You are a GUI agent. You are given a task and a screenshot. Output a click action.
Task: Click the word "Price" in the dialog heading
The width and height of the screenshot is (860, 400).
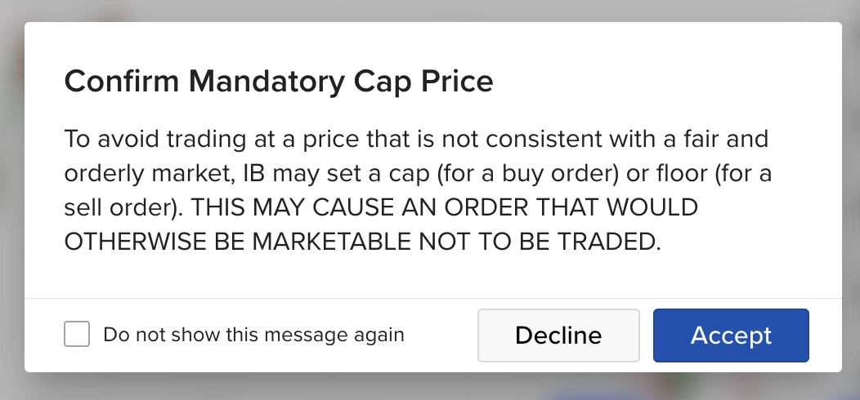click(x=457, y=81)
